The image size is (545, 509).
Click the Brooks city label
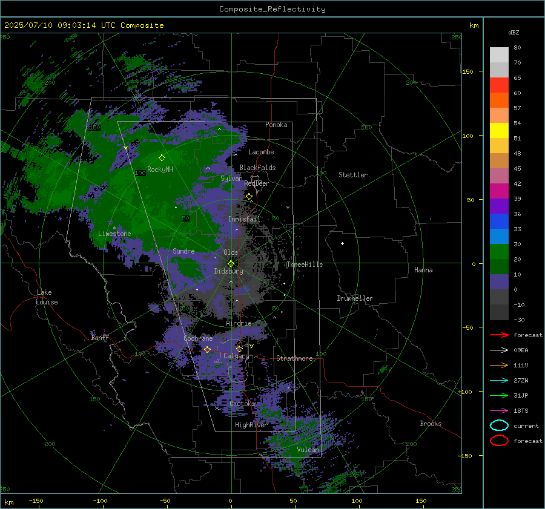click(x=431, y=424)
